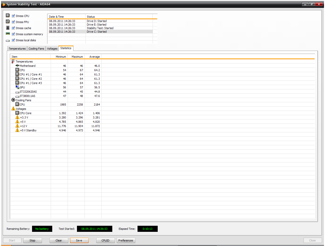The width and height of the screenshot is (325, 246).
Task: Uncheck the Stress local disks checkbox
Action: [13, 40]
